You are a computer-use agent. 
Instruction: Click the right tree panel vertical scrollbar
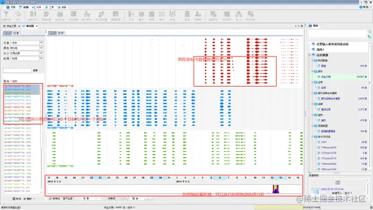coord(370,106)
